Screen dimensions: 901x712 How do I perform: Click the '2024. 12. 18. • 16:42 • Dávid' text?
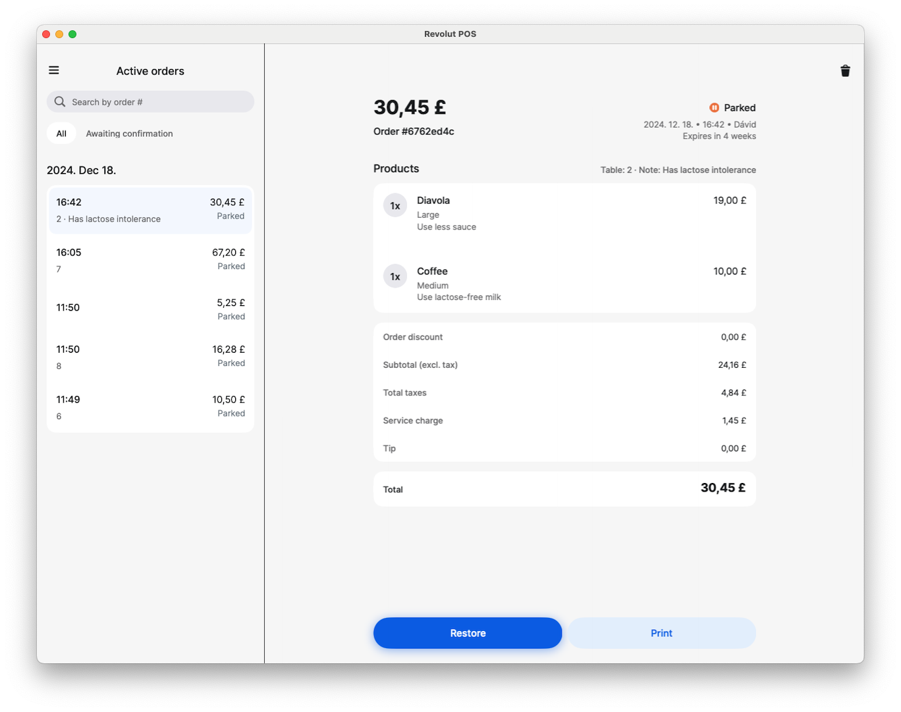[x=699, y=124]
